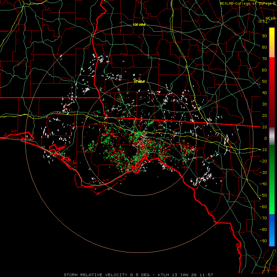This screenshot has width=277, height=277.
Task: Click the -50 knot scale label
Action: 263,195
